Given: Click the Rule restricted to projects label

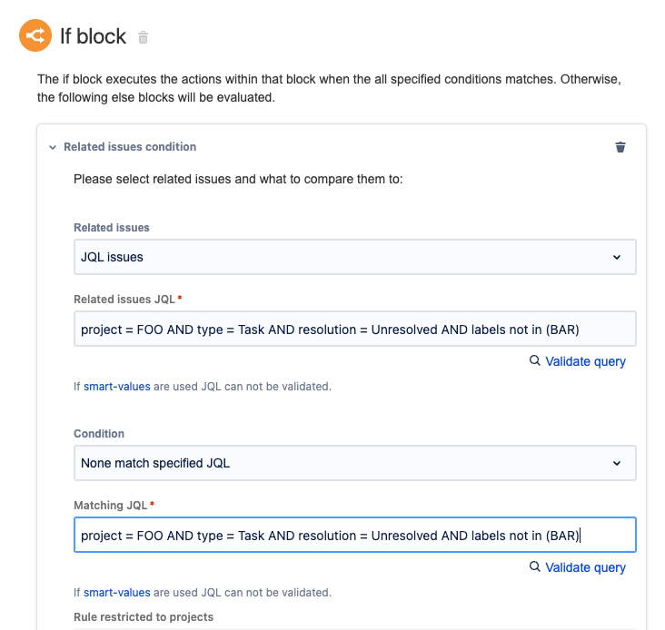Looking at the screenshot, I should (144, 617).
